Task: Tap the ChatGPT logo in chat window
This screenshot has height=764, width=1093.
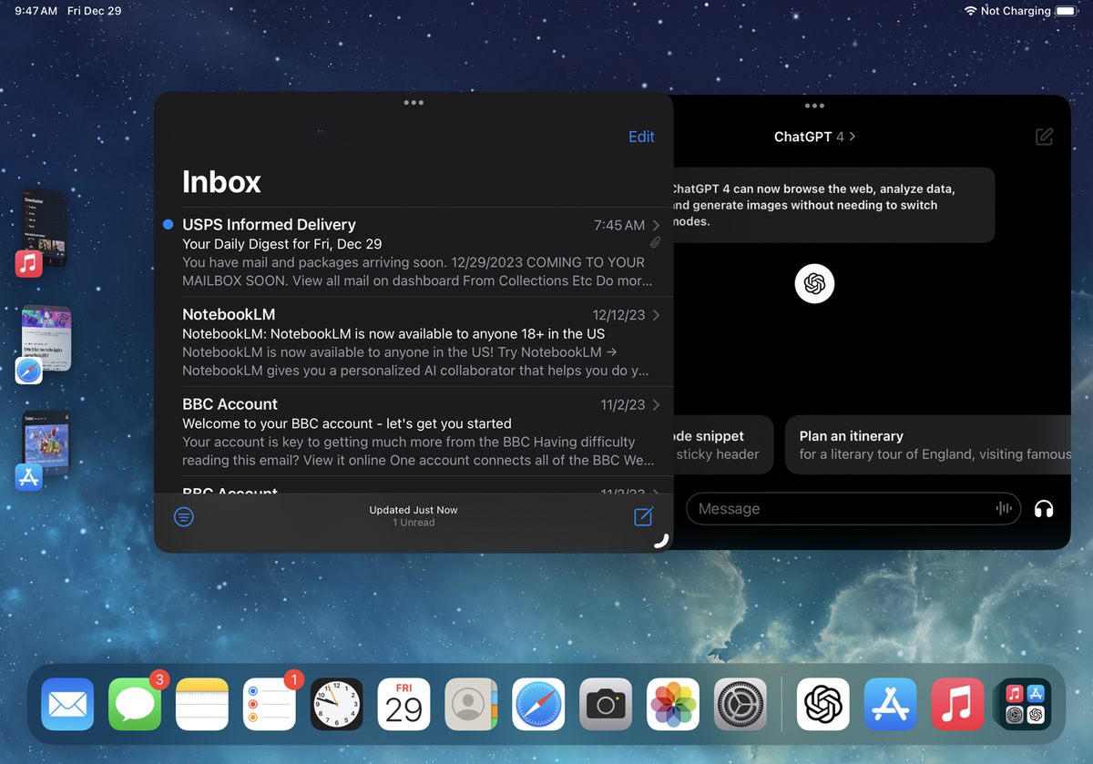Action: (x=814, y=283)
